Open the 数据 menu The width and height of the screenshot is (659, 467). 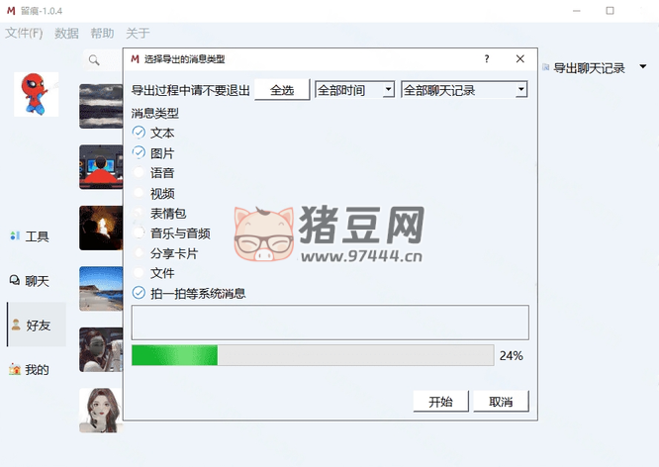[x=66, y=33]
